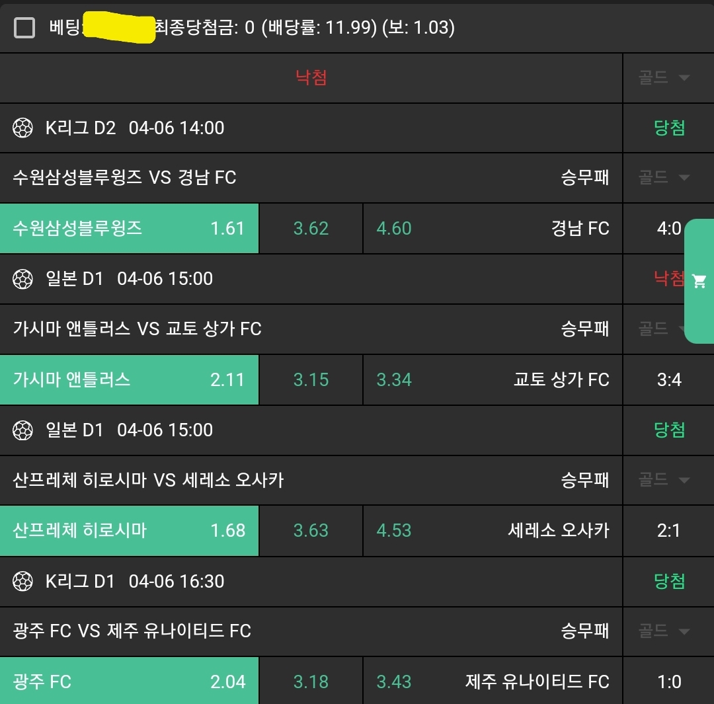Choose 교토 상가 FC odds 3.34
This screenshot has width=714, height=704.
pyautogui.click(x=493, y=380)
